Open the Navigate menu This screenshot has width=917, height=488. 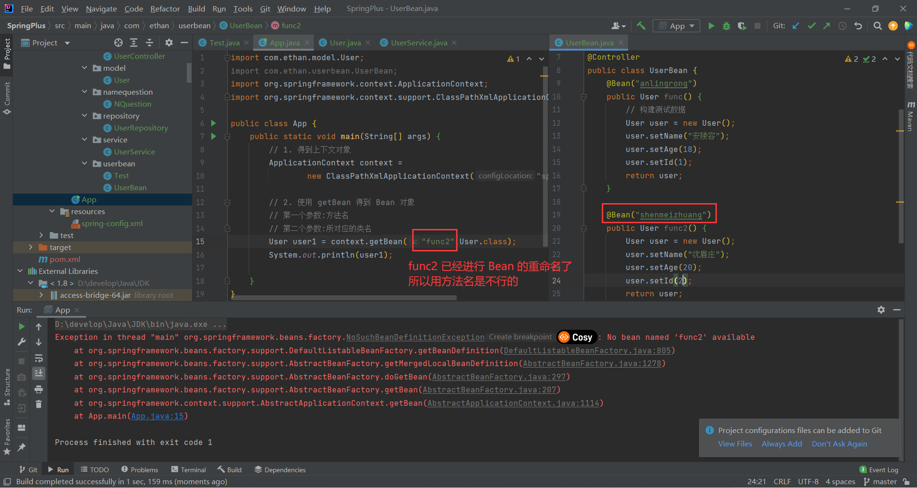point(101,9)
